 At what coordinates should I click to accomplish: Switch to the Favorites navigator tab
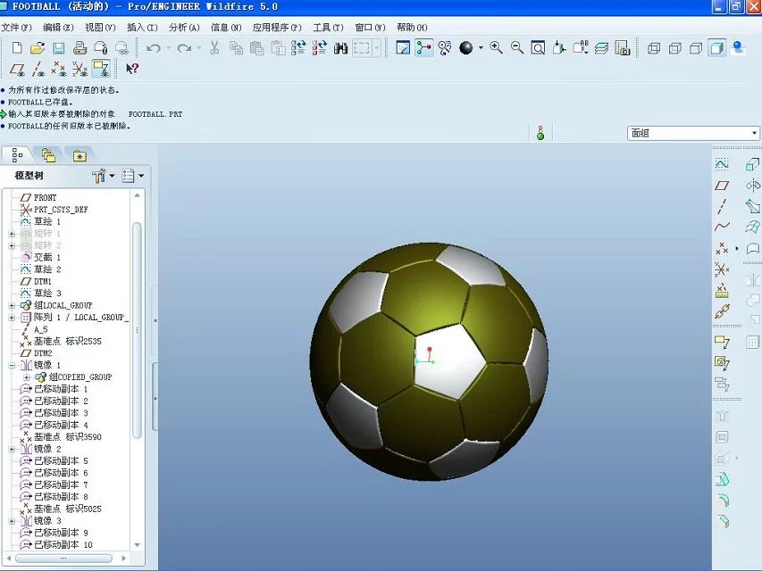(x=80, y=156)
